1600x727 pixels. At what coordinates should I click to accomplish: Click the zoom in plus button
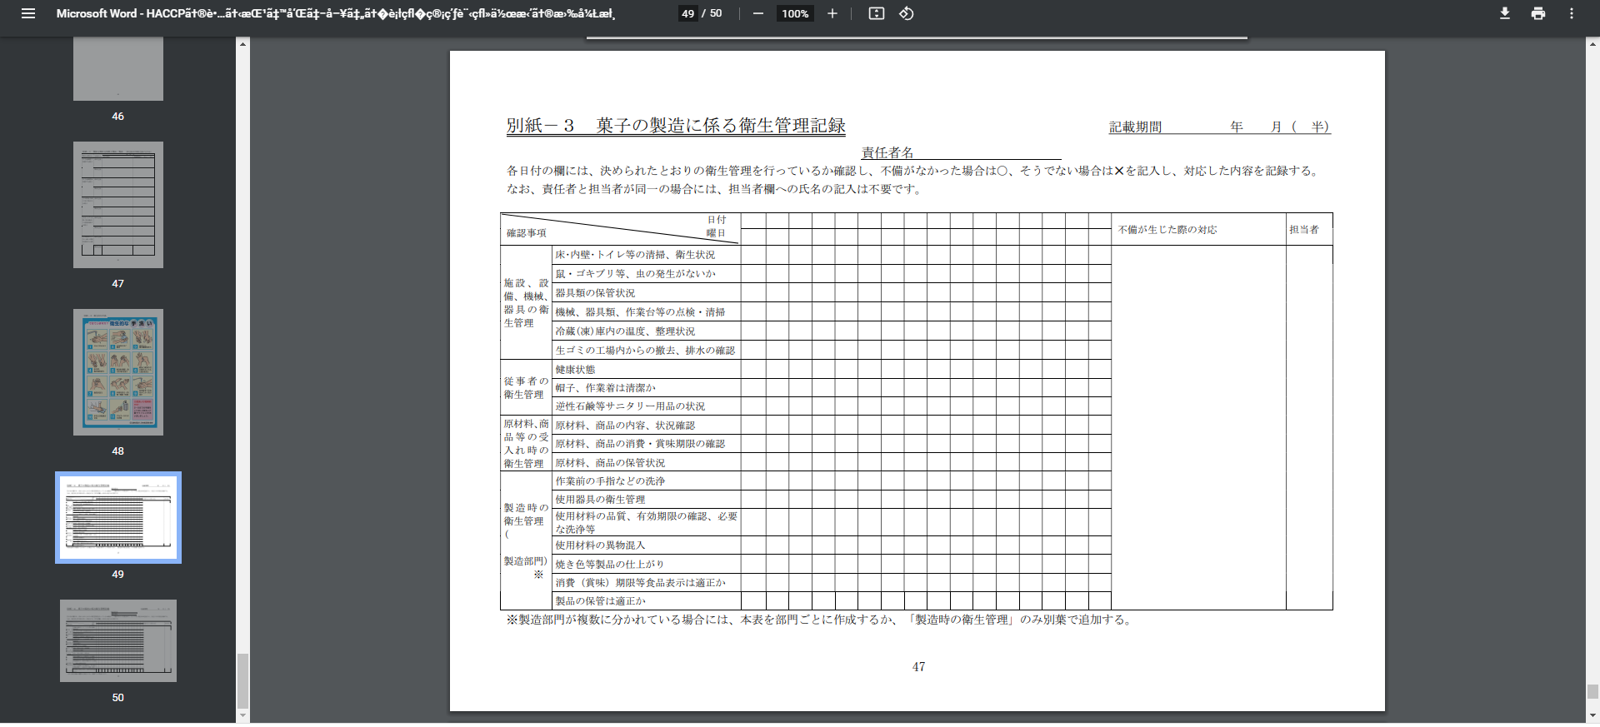(x=832, y=13)
